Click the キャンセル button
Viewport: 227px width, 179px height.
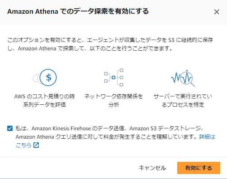click(152, 168)
